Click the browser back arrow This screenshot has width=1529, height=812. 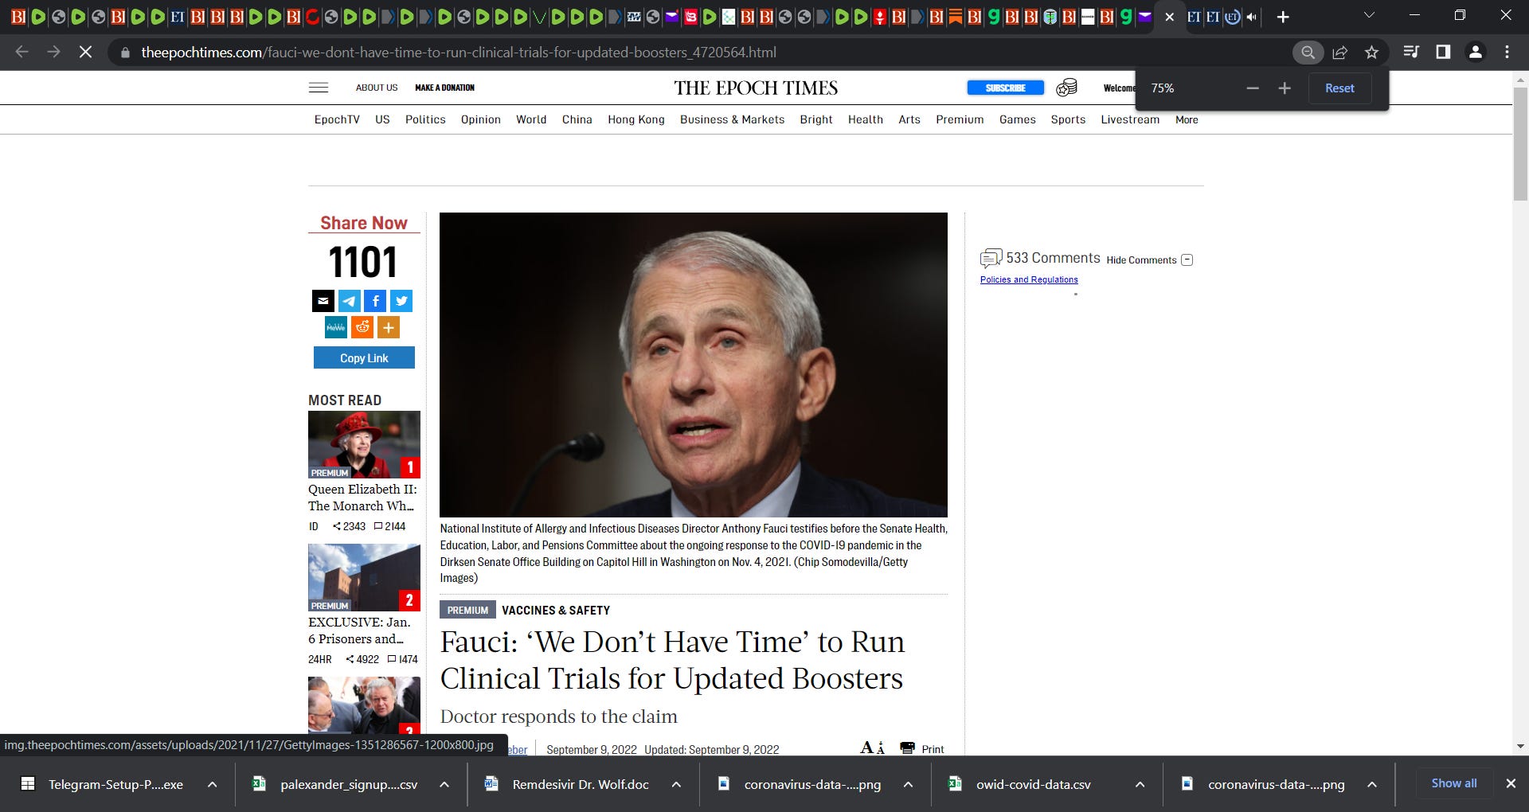(x=22, y=52)
